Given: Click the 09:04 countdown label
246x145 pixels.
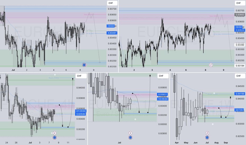Looking at the screenshot, I should click(238, 27).
